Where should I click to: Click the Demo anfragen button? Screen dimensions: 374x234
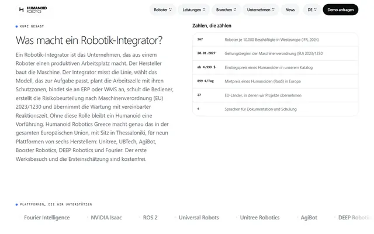tap(340, 10)
